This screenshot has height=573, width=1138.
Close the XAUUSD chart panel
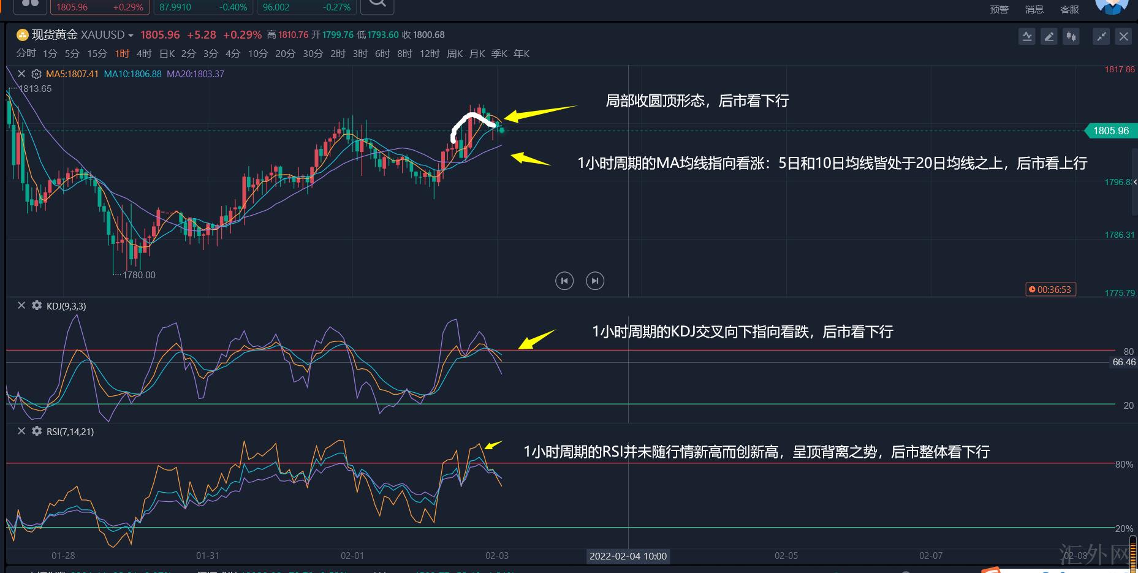coord(1124,36)
